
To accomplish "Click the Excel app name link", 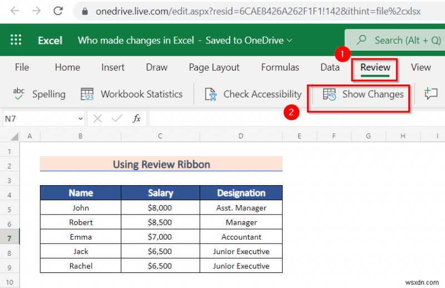I will (x=50, y=40).
